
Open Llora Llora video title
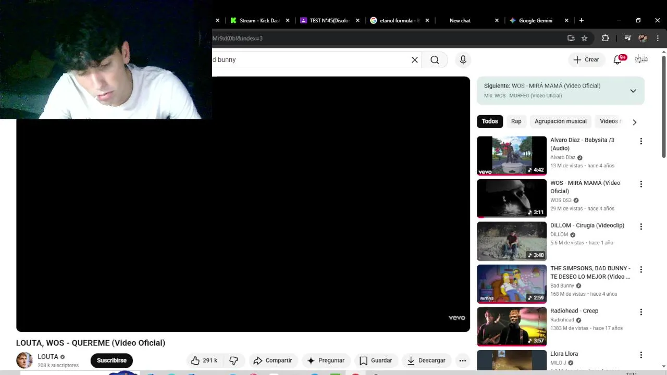[x=564, y=354]
